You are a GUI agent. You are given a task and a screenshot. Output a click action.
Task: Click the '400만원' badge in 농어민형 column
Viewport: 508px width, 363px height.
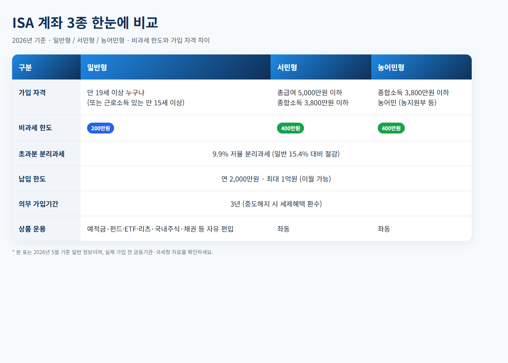click(x=391, y=128)
